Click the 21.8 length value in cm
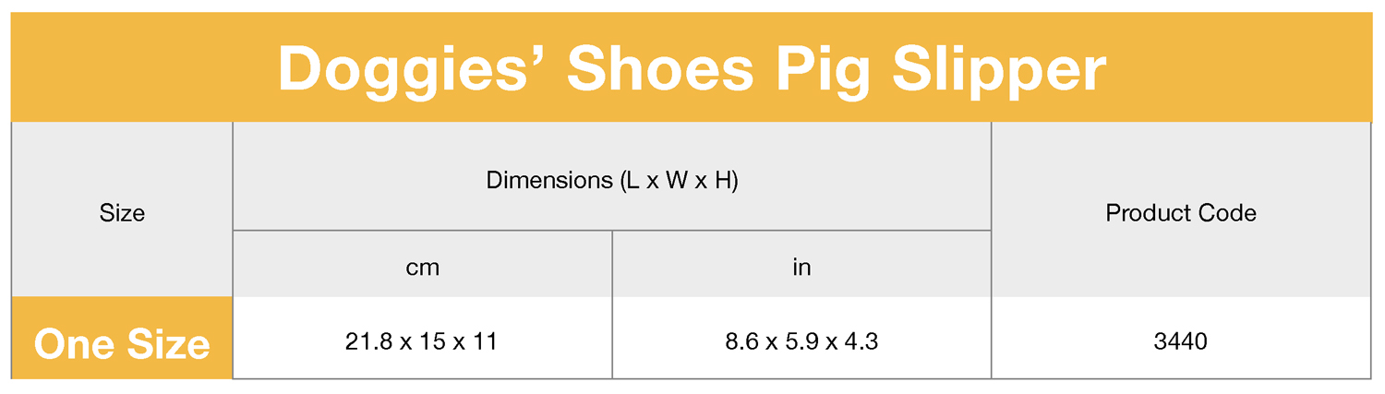1385x394 pixels. pos(367,341)
